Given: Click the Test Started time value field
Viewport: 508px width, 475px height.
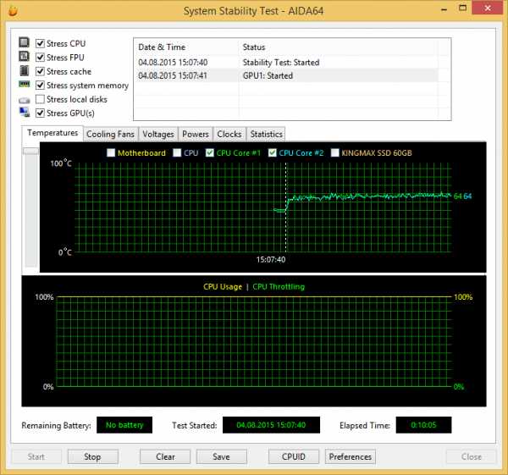Looking at the screenshot, I should coord(271,425).
